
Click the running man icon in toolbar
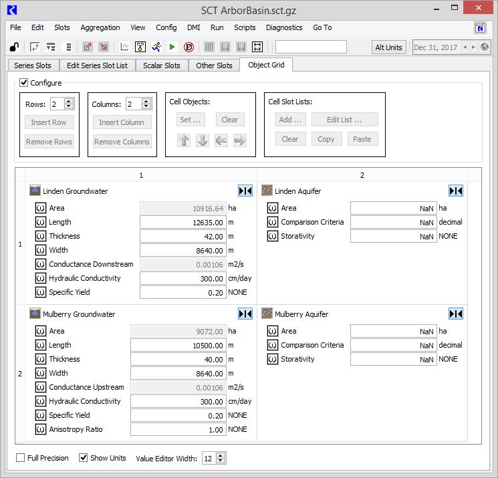pyautogui.click(x=156, y=47)
